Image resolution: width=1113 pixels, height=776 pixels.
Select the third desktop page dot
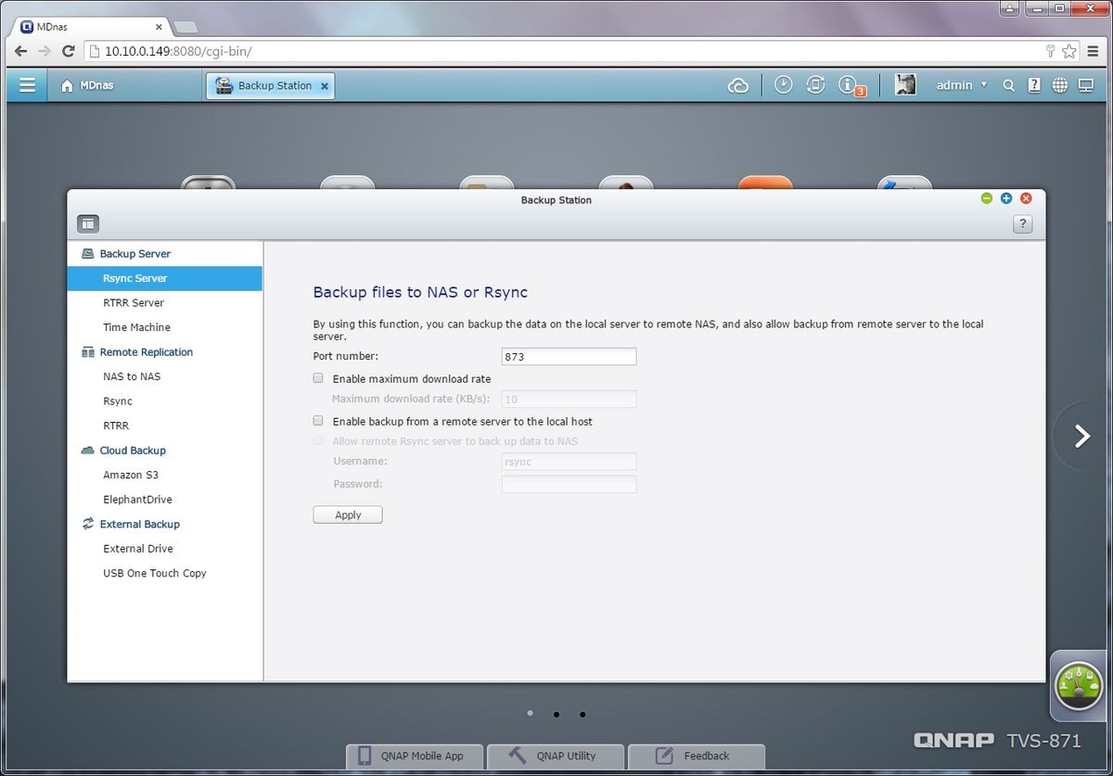click(x=582, y=715)
